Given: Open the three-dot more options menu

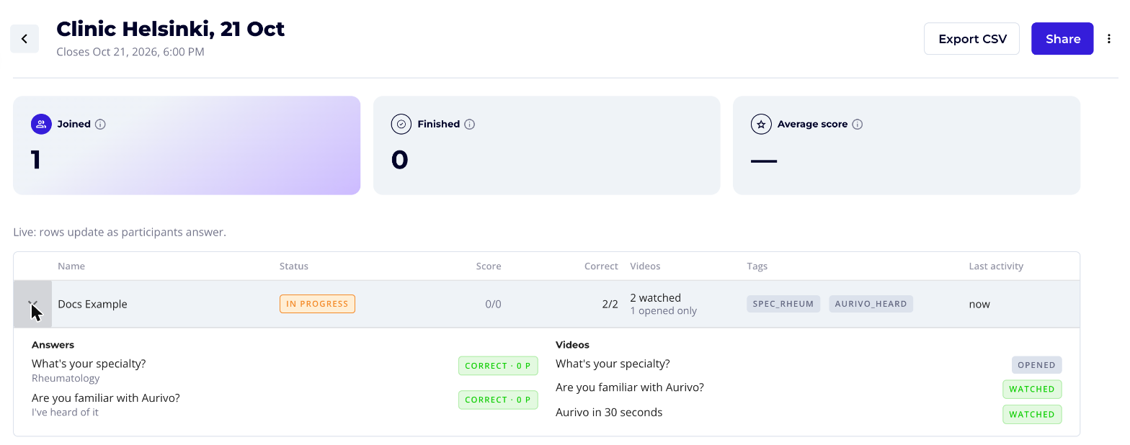Looking at the screenshot, I should pyautogui.click(x=1109, y=39).
